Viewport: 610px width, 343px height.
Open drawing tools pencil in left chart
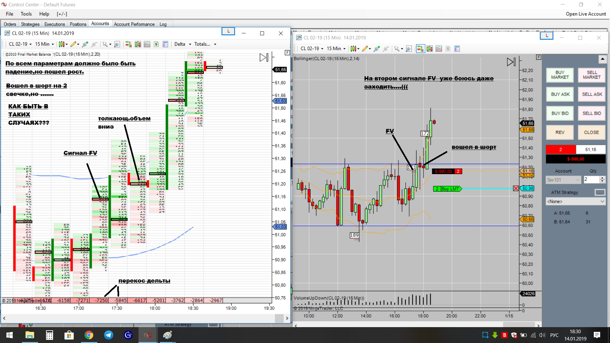point(73,44)
